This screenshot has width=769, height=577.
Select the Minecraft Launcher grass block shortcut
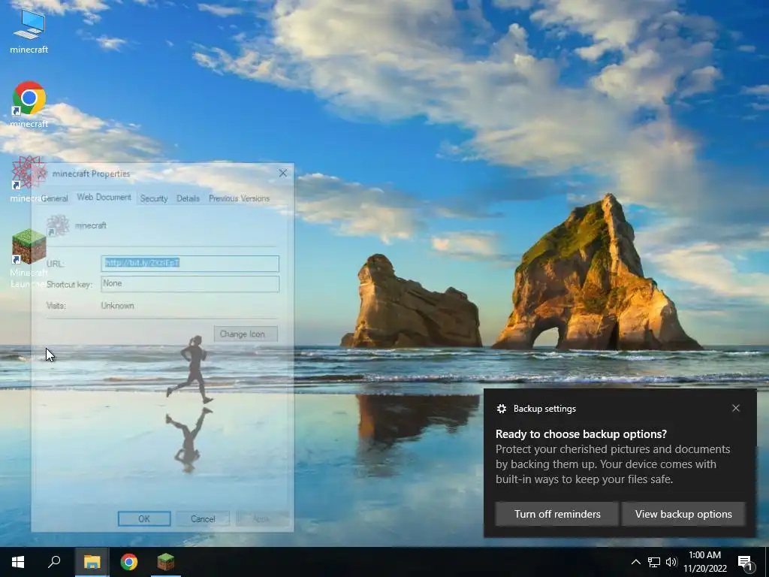pos(29,257)
